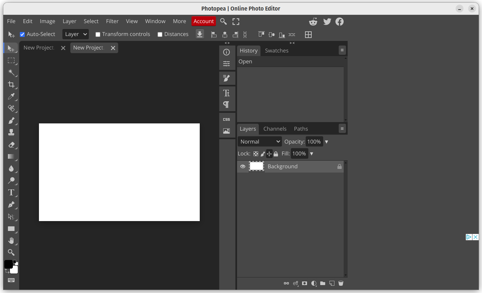Open the Brush panel icon

pyautogui.click(x=226, y=78)
